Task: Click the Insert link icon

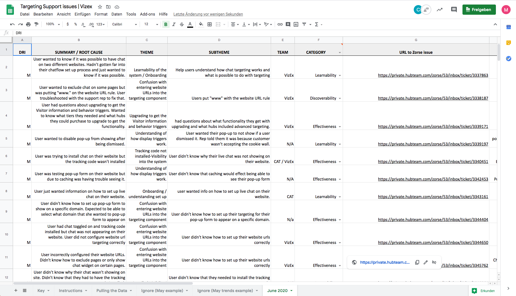Action: coord(280,24)
